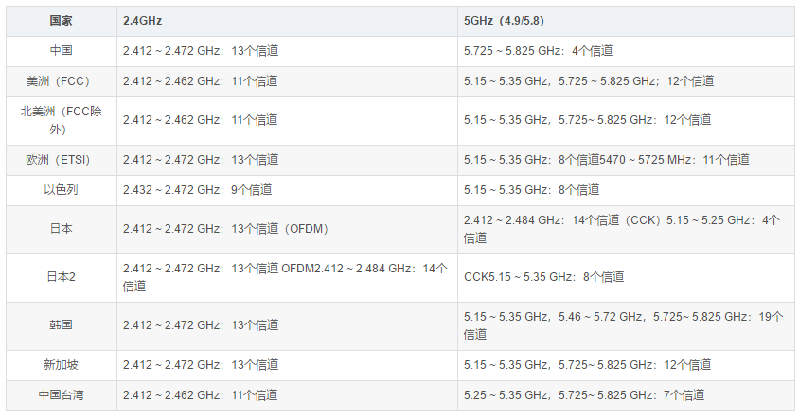Click Korea's 19个信道 5GHz cell

623,325
